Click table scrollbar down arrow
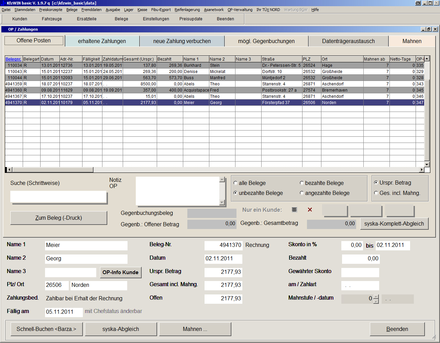Screen dimensions: 440x343 point(427,164)
